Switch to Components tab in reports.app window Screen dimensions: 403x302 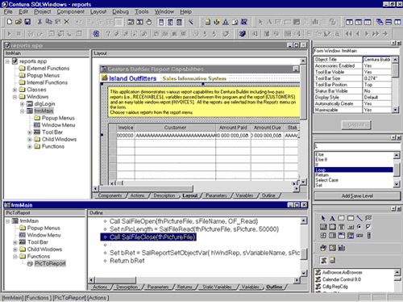[x=110, y=195]
